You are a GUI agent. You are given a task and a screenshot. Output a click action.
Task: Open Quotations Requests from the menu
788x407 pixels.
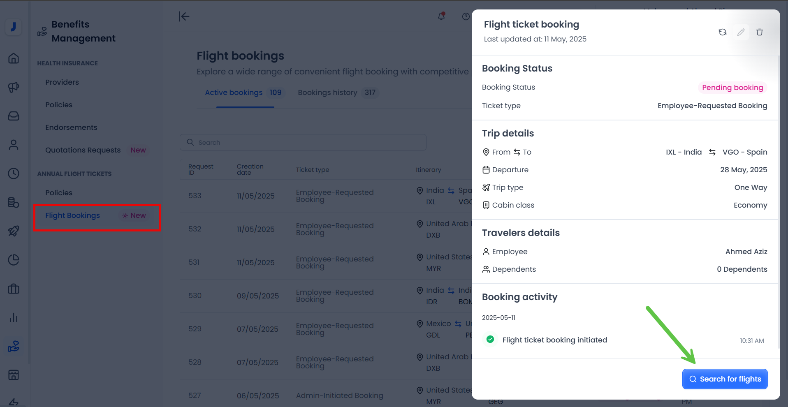[x=83, y=150]
